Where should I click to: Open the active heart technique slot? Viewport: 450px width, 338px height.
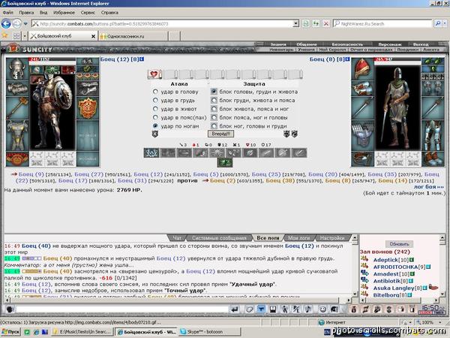click(x=154, y=74)
